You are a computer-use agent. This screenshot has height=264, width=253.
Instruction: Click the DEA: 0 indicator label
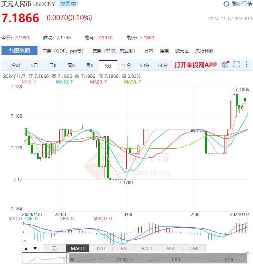pyautogui.click(x=67, y=219)
